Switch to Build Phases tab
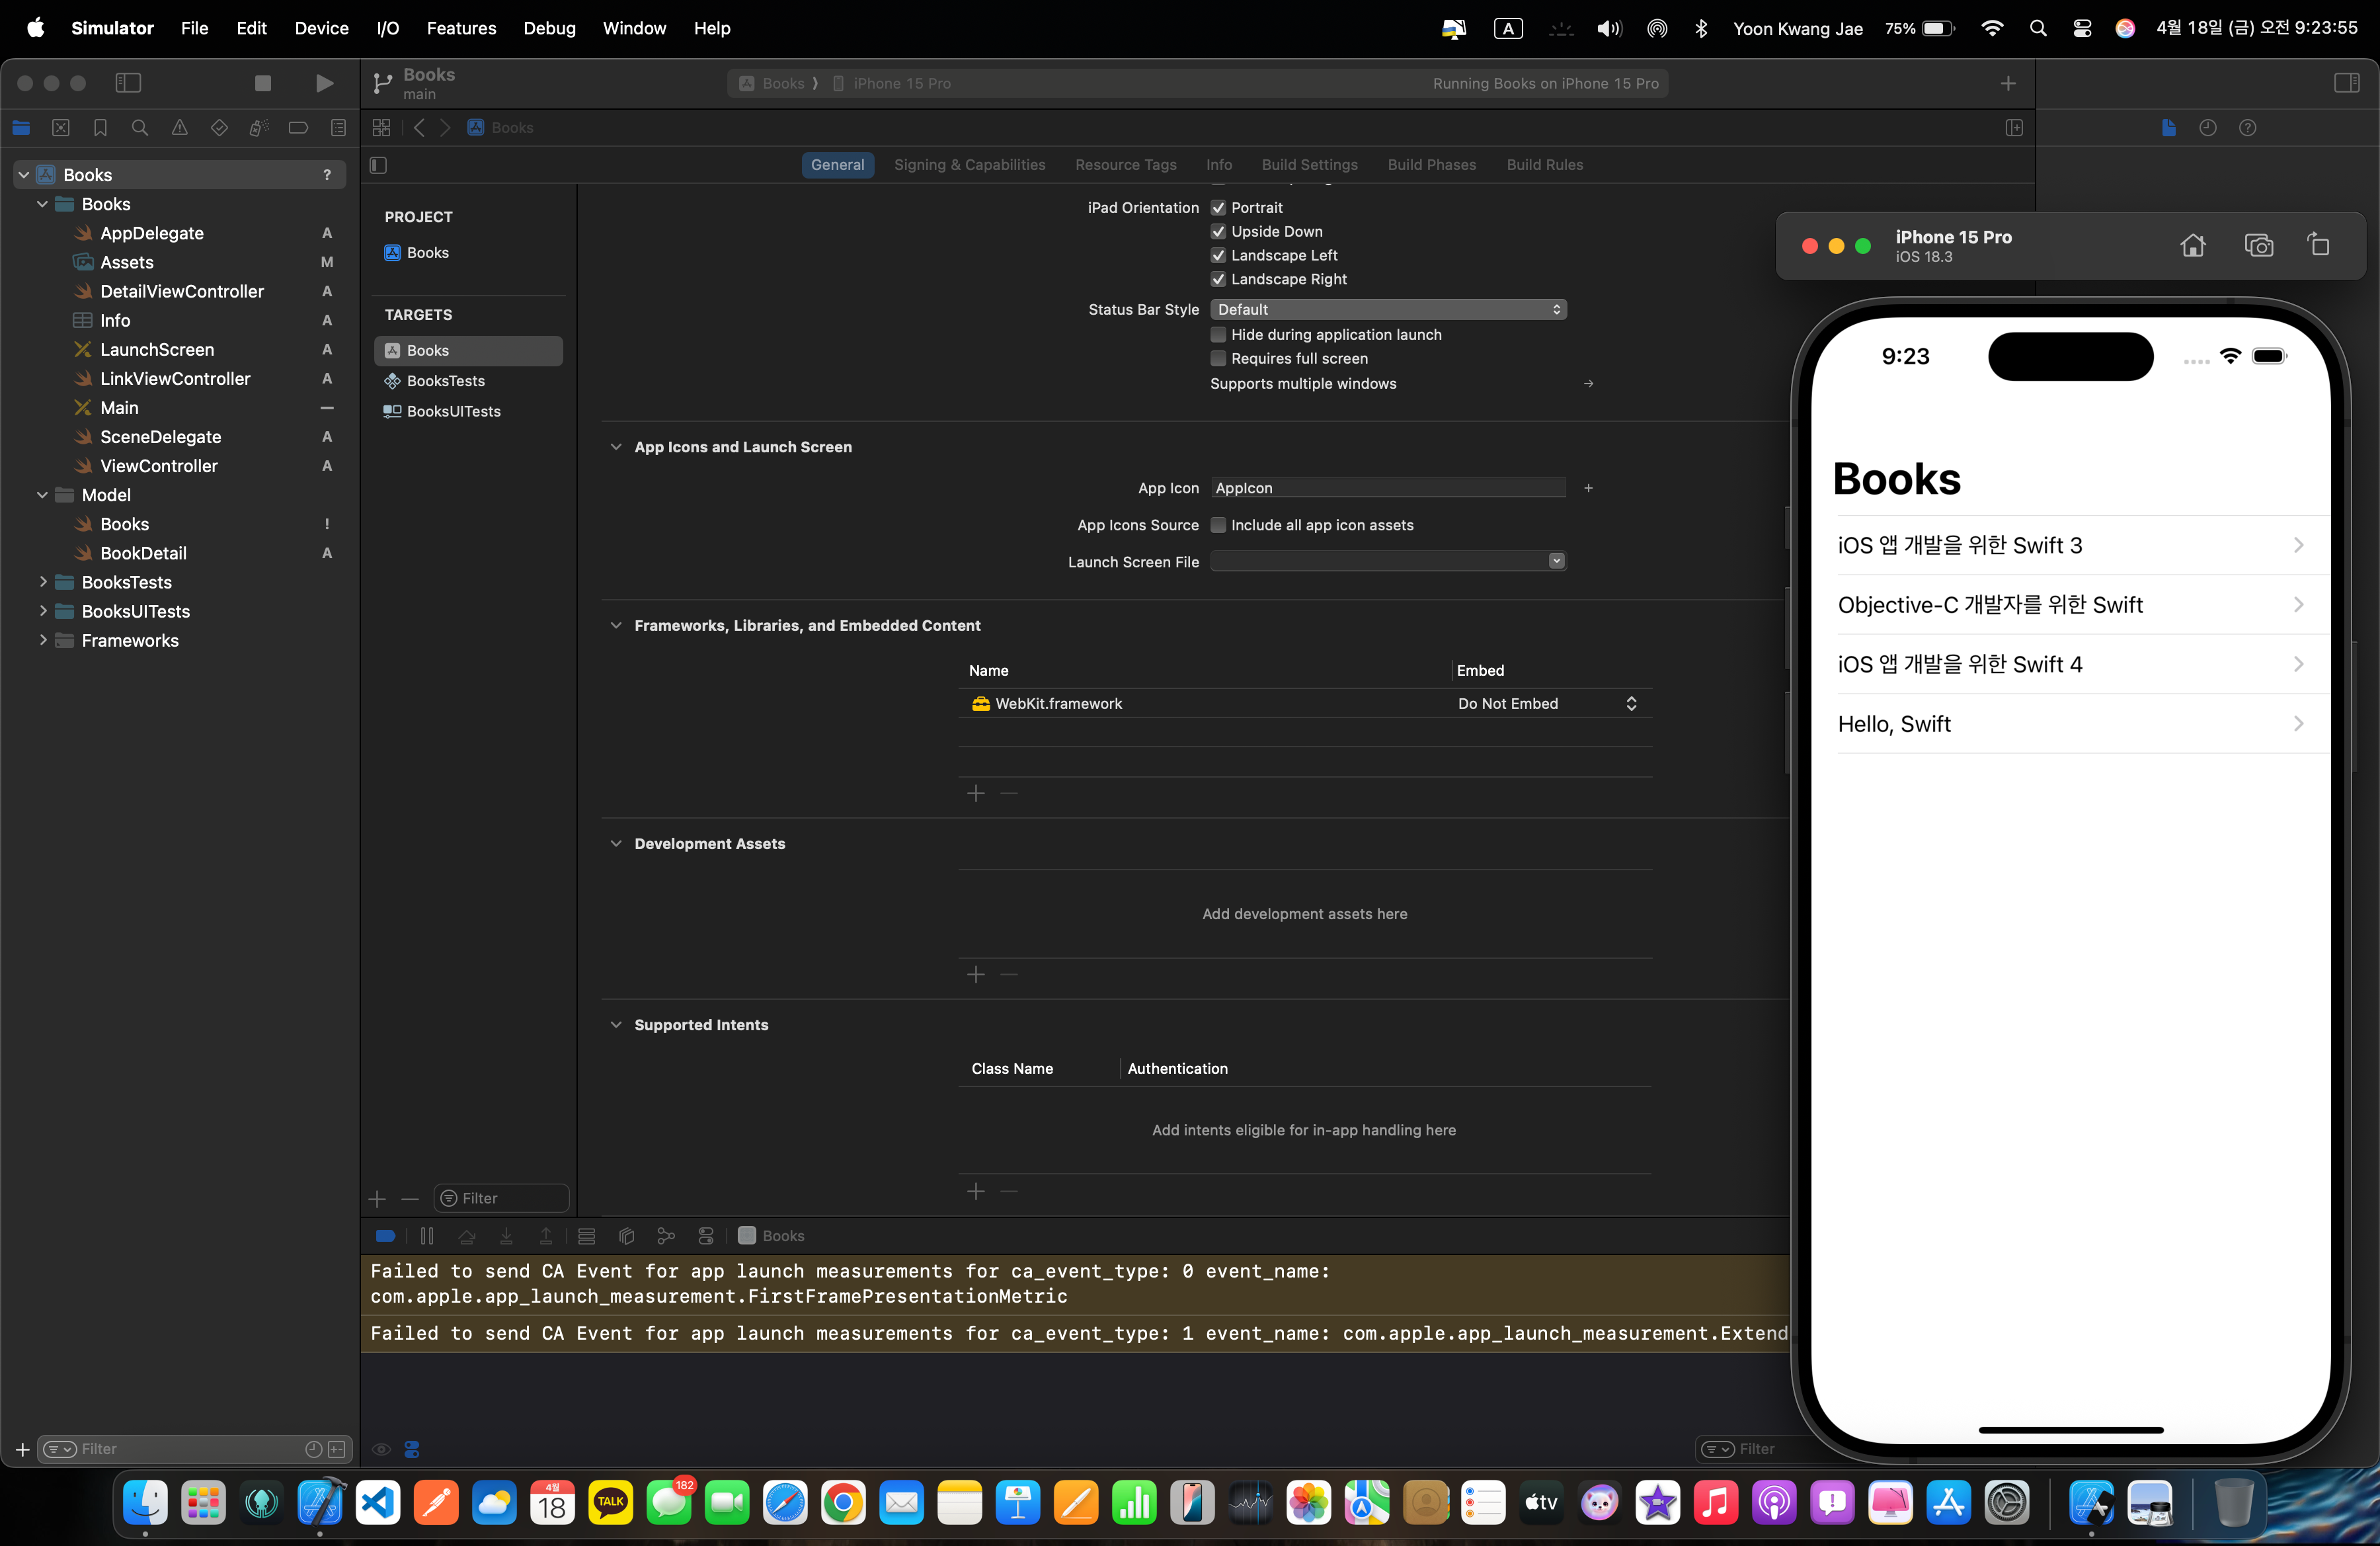 pos(1431,165)
